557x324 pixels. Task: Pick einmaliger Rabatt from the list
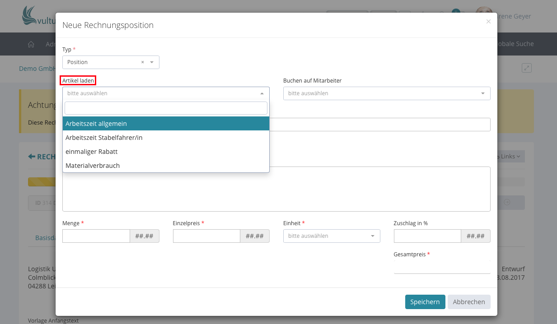pyautogui.click(x=166, y=152)
